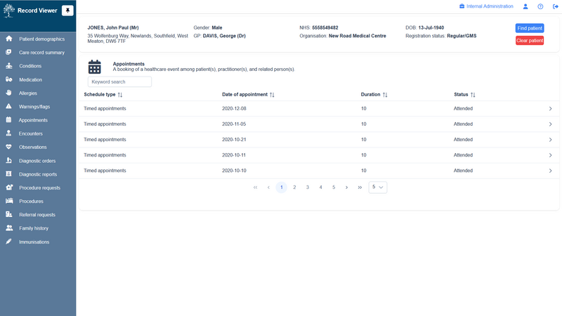Open Patient demographics home icon
The height and width of the screenshot is (316, 562).
pos(9,39)
